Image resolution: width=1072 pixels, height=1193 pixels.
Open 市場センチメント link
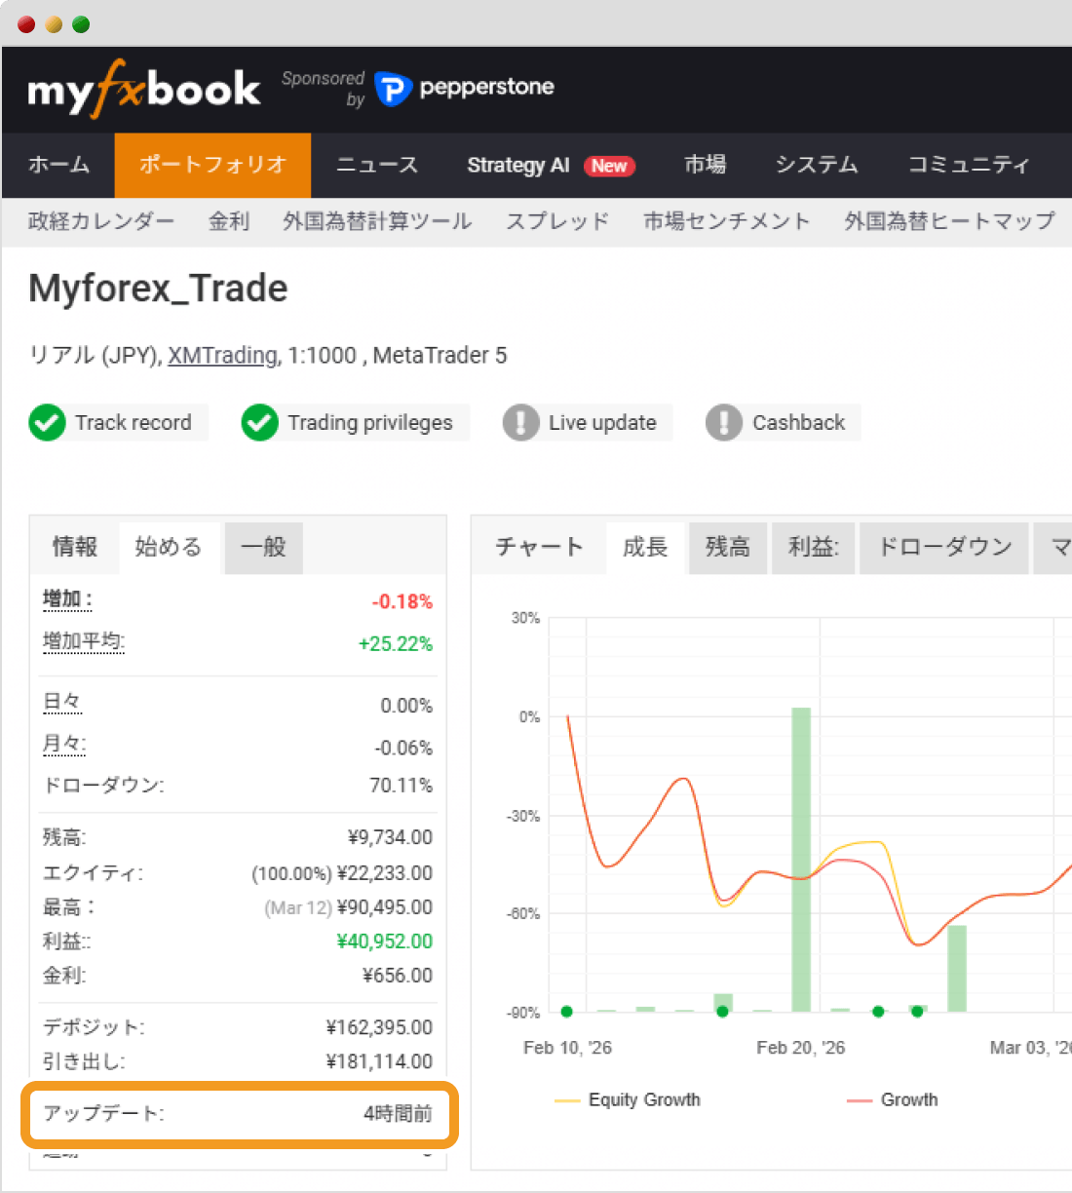(x=727, y=221)
